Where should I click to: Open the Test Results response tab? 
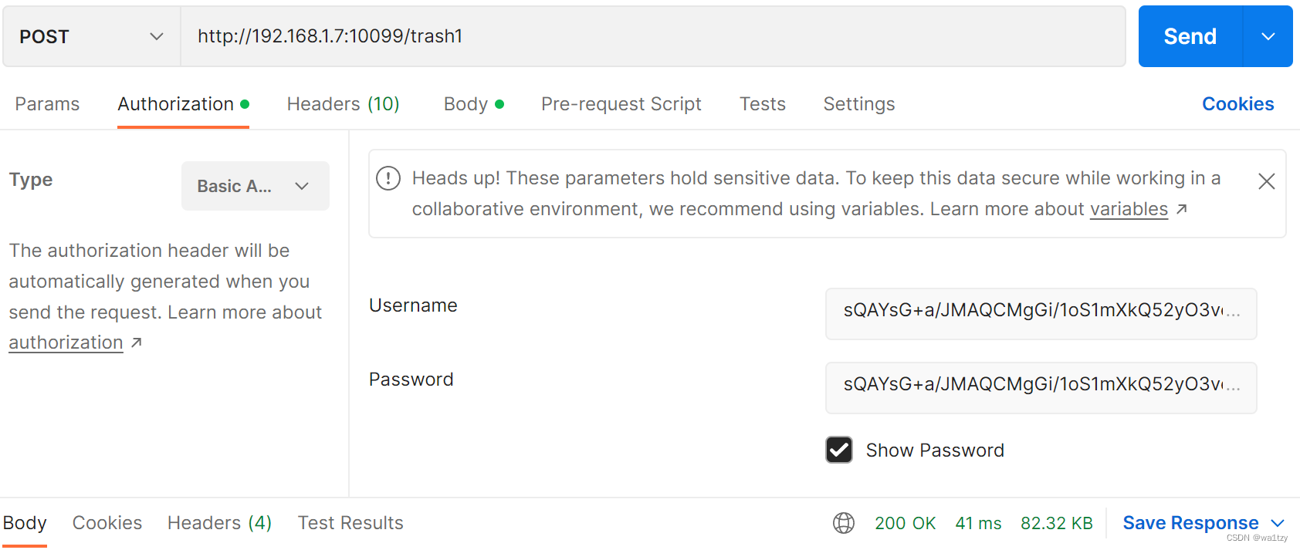coord(350,523)
